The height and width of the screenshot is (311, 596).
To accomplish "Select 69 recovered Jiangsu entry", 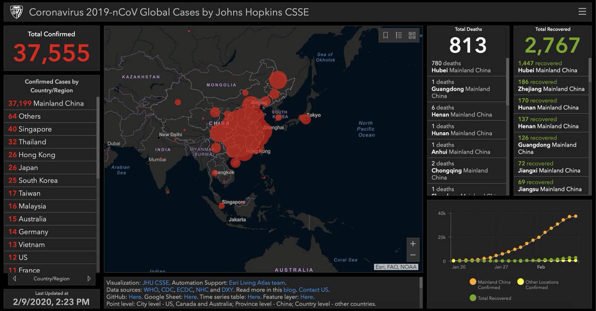I will click(551, 186).
